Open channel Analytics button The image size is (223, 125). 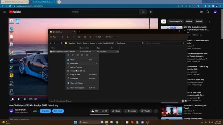[x=45, y=111]
